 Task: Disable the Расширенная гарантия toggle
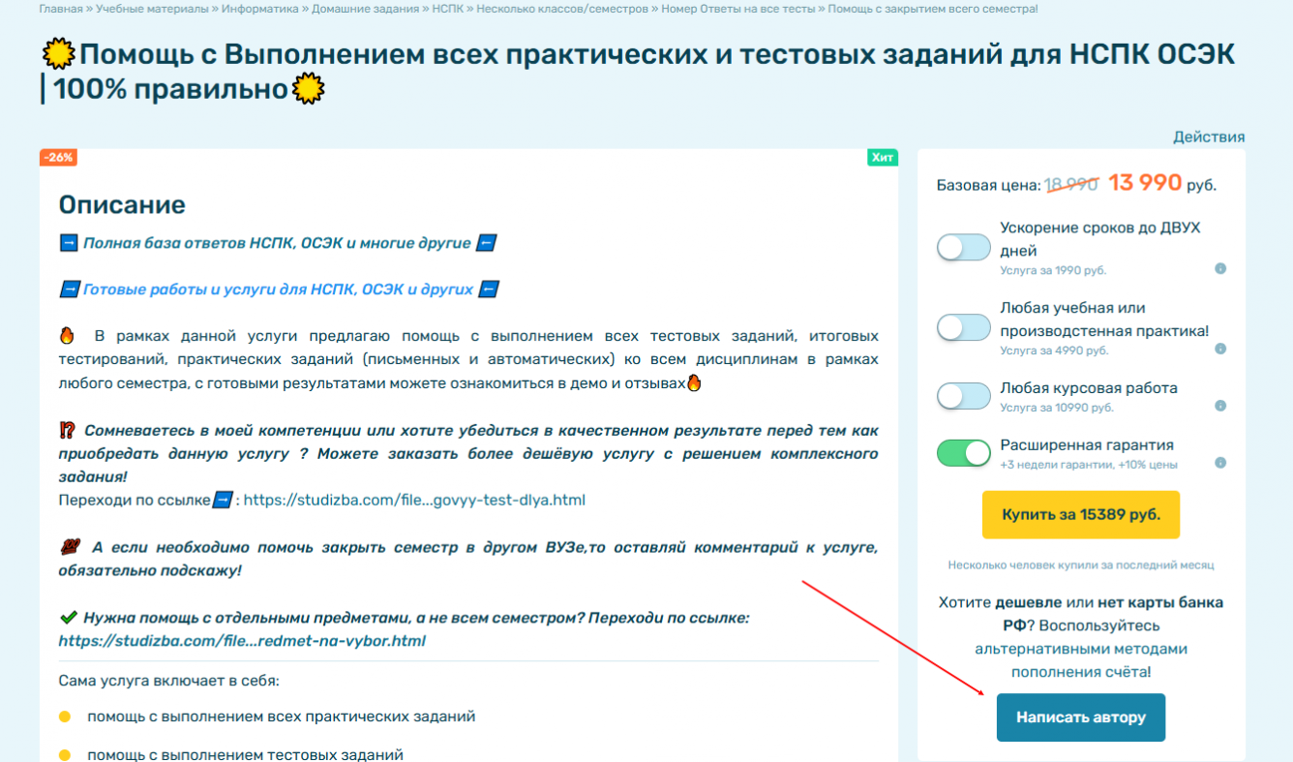tap(964, 453)
